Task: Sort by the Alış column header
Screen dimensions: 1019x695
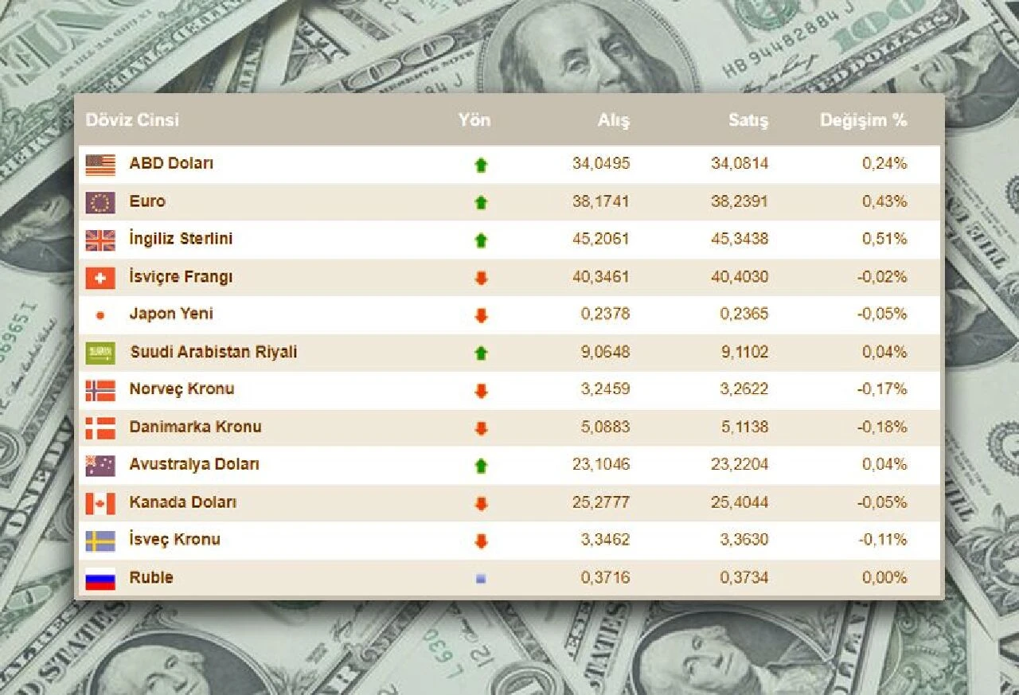Action: pos(613,120)
